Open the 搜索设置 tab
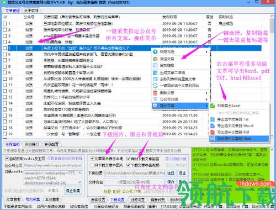The image size is (276, 210). (x=98, y=200)
